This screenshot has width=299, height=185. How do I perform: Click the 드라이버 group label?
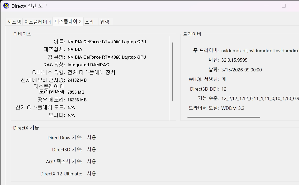(192, 34)
